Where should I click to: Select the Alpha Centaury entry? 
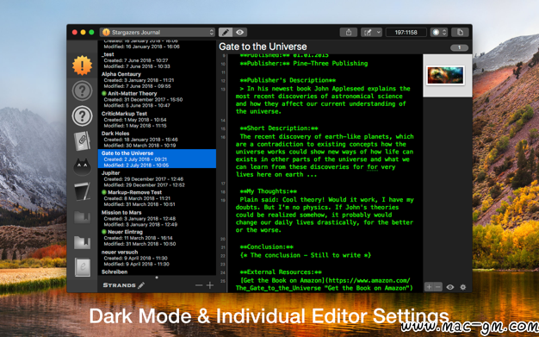point(157,80)
